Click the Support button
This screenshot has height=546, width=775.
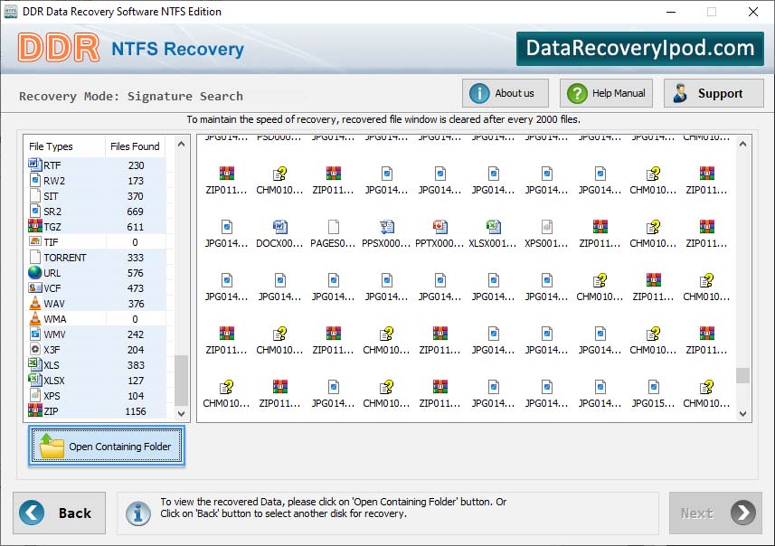(714, 93)
